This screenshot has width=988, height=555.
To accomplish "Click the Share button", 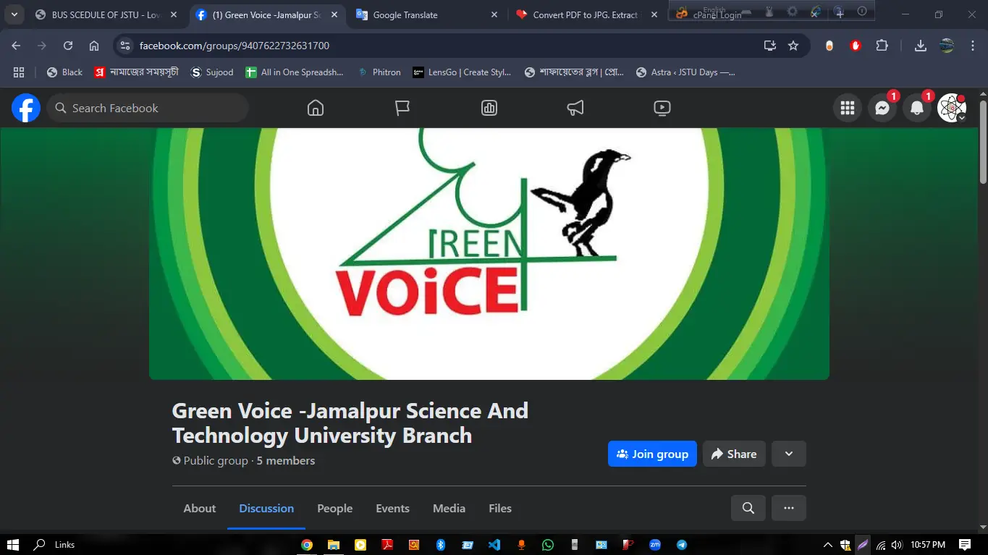I will [734, 454].
